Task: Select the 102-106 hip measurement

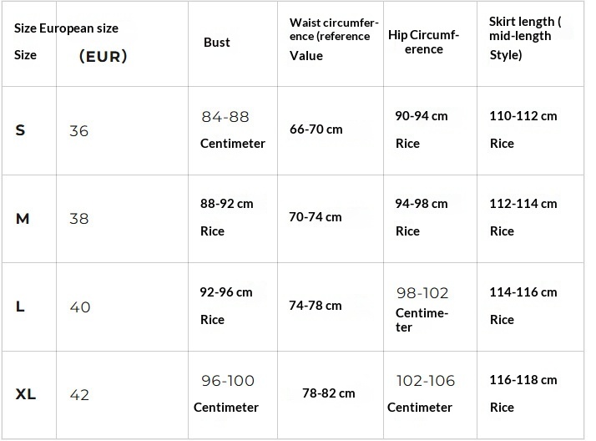Action: 426,381
